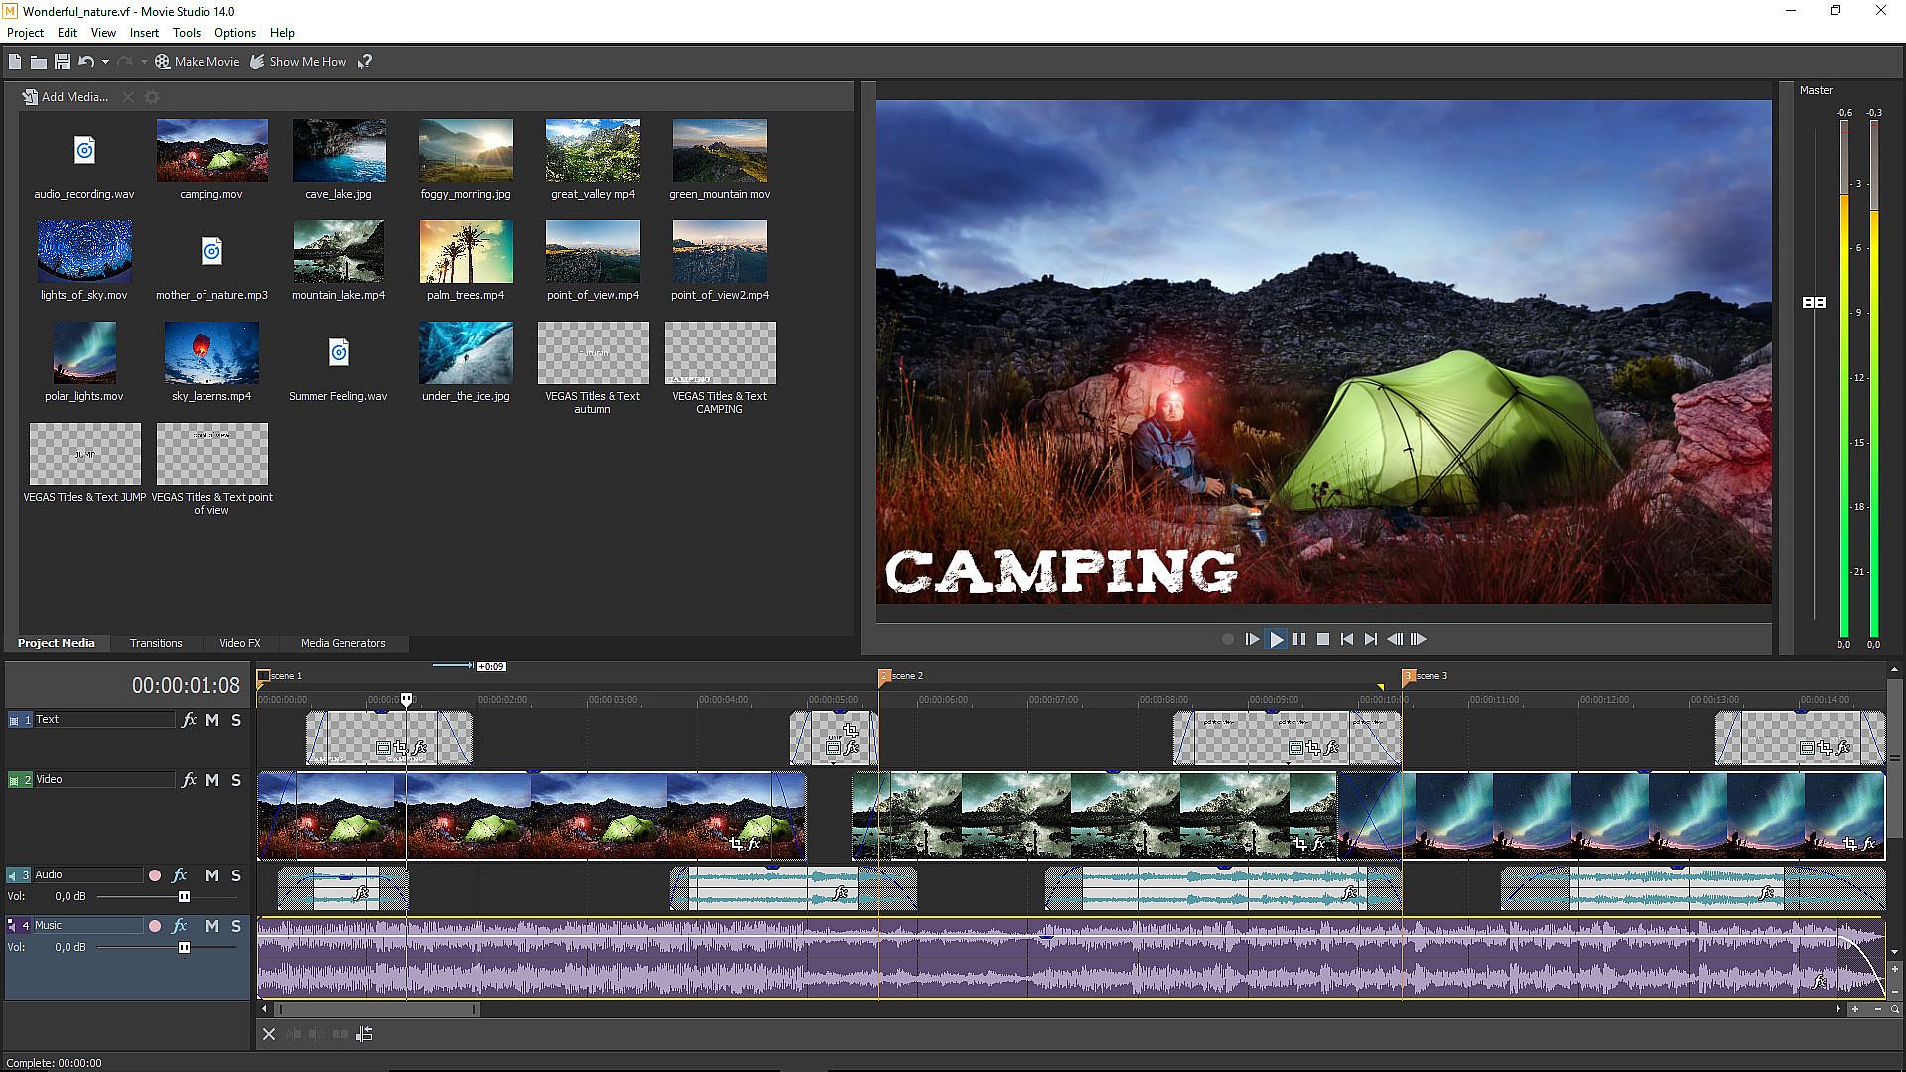Select the polar_lights.mov thumbnail

pyautogui.click(x=84, y=353)
